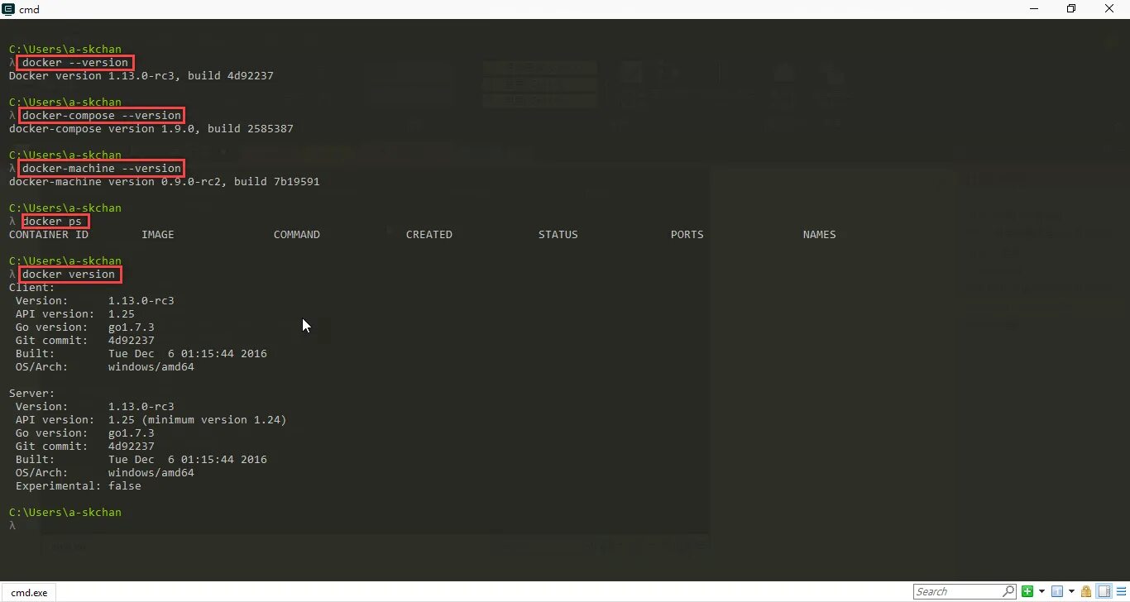Click the 'Client:' section heading

[x=31, y=288]
